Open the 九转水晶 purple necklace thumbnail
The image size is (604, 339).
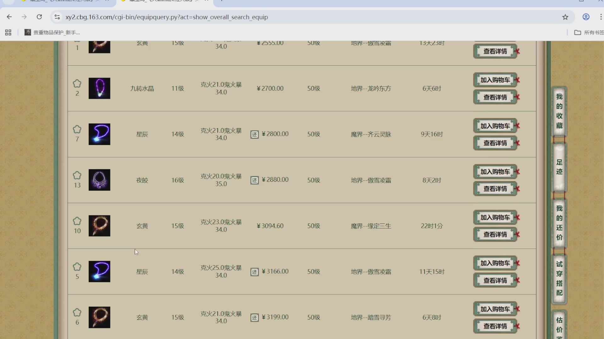[99, 89]
